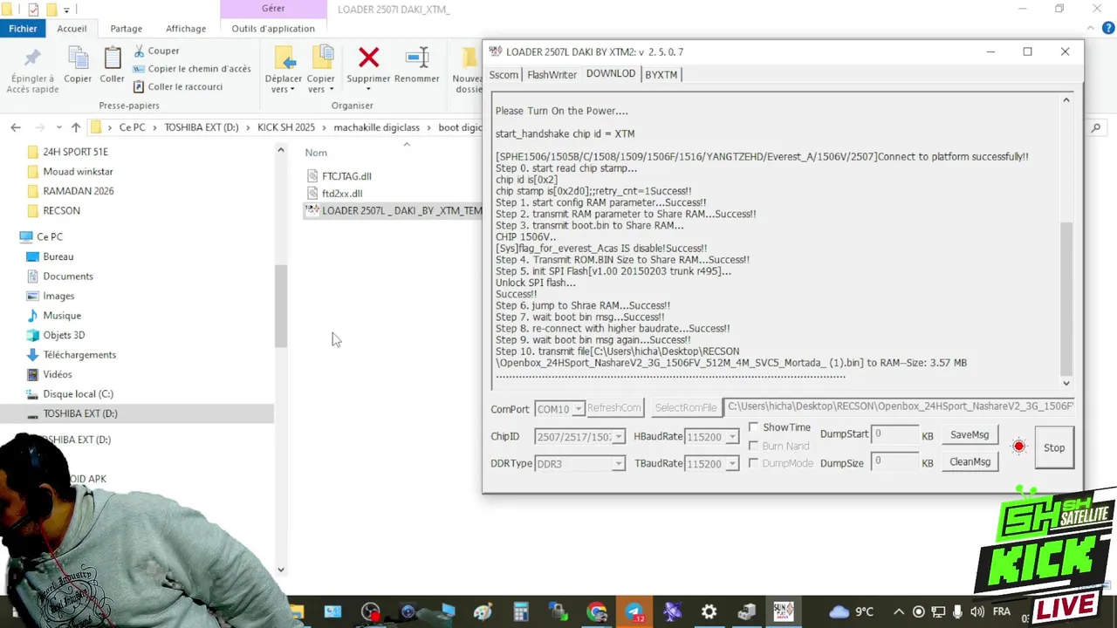The width and height of the screenshot is (1117, 628).
Task: Click the Properties checkmark icon in title bar
Action: coord(33,10)
